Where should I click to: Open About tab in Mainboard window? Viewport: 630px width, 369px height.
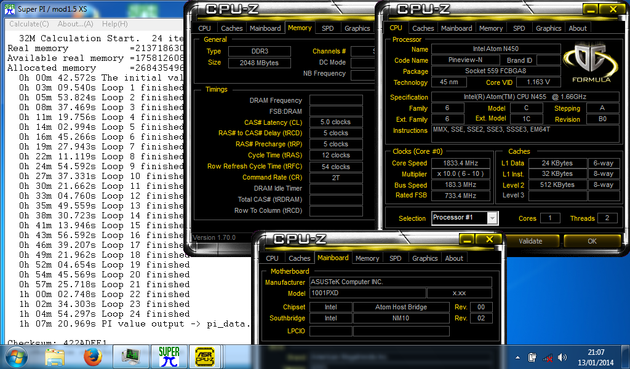click(x=454, y=258)
